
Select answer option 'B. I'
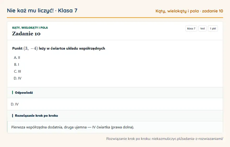click(x=16, y=64)
